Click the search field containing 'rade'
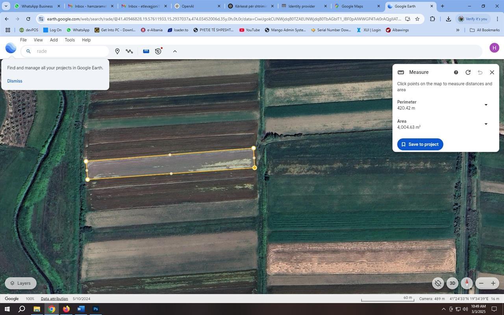The width and height of the screenshot is (504, 315). [x=69, y=51]
